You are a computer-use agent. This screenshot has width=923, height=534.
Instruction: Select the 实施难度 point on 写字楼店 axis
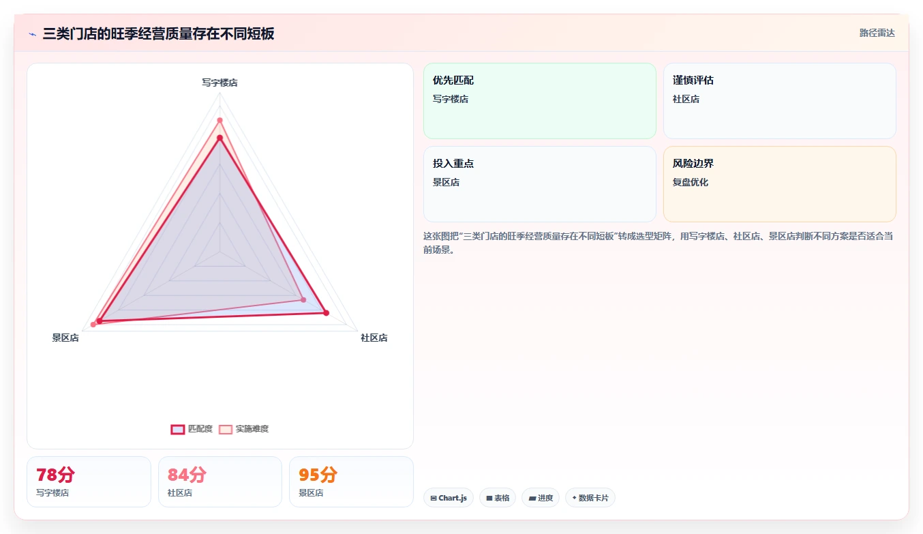tap(220, 121)
